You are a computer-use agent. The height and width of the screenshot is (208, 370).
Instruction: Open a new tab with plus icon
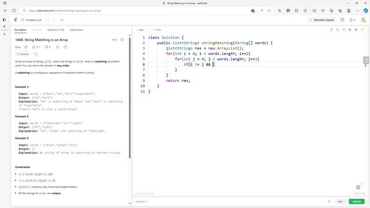click(x=5, y=34)
